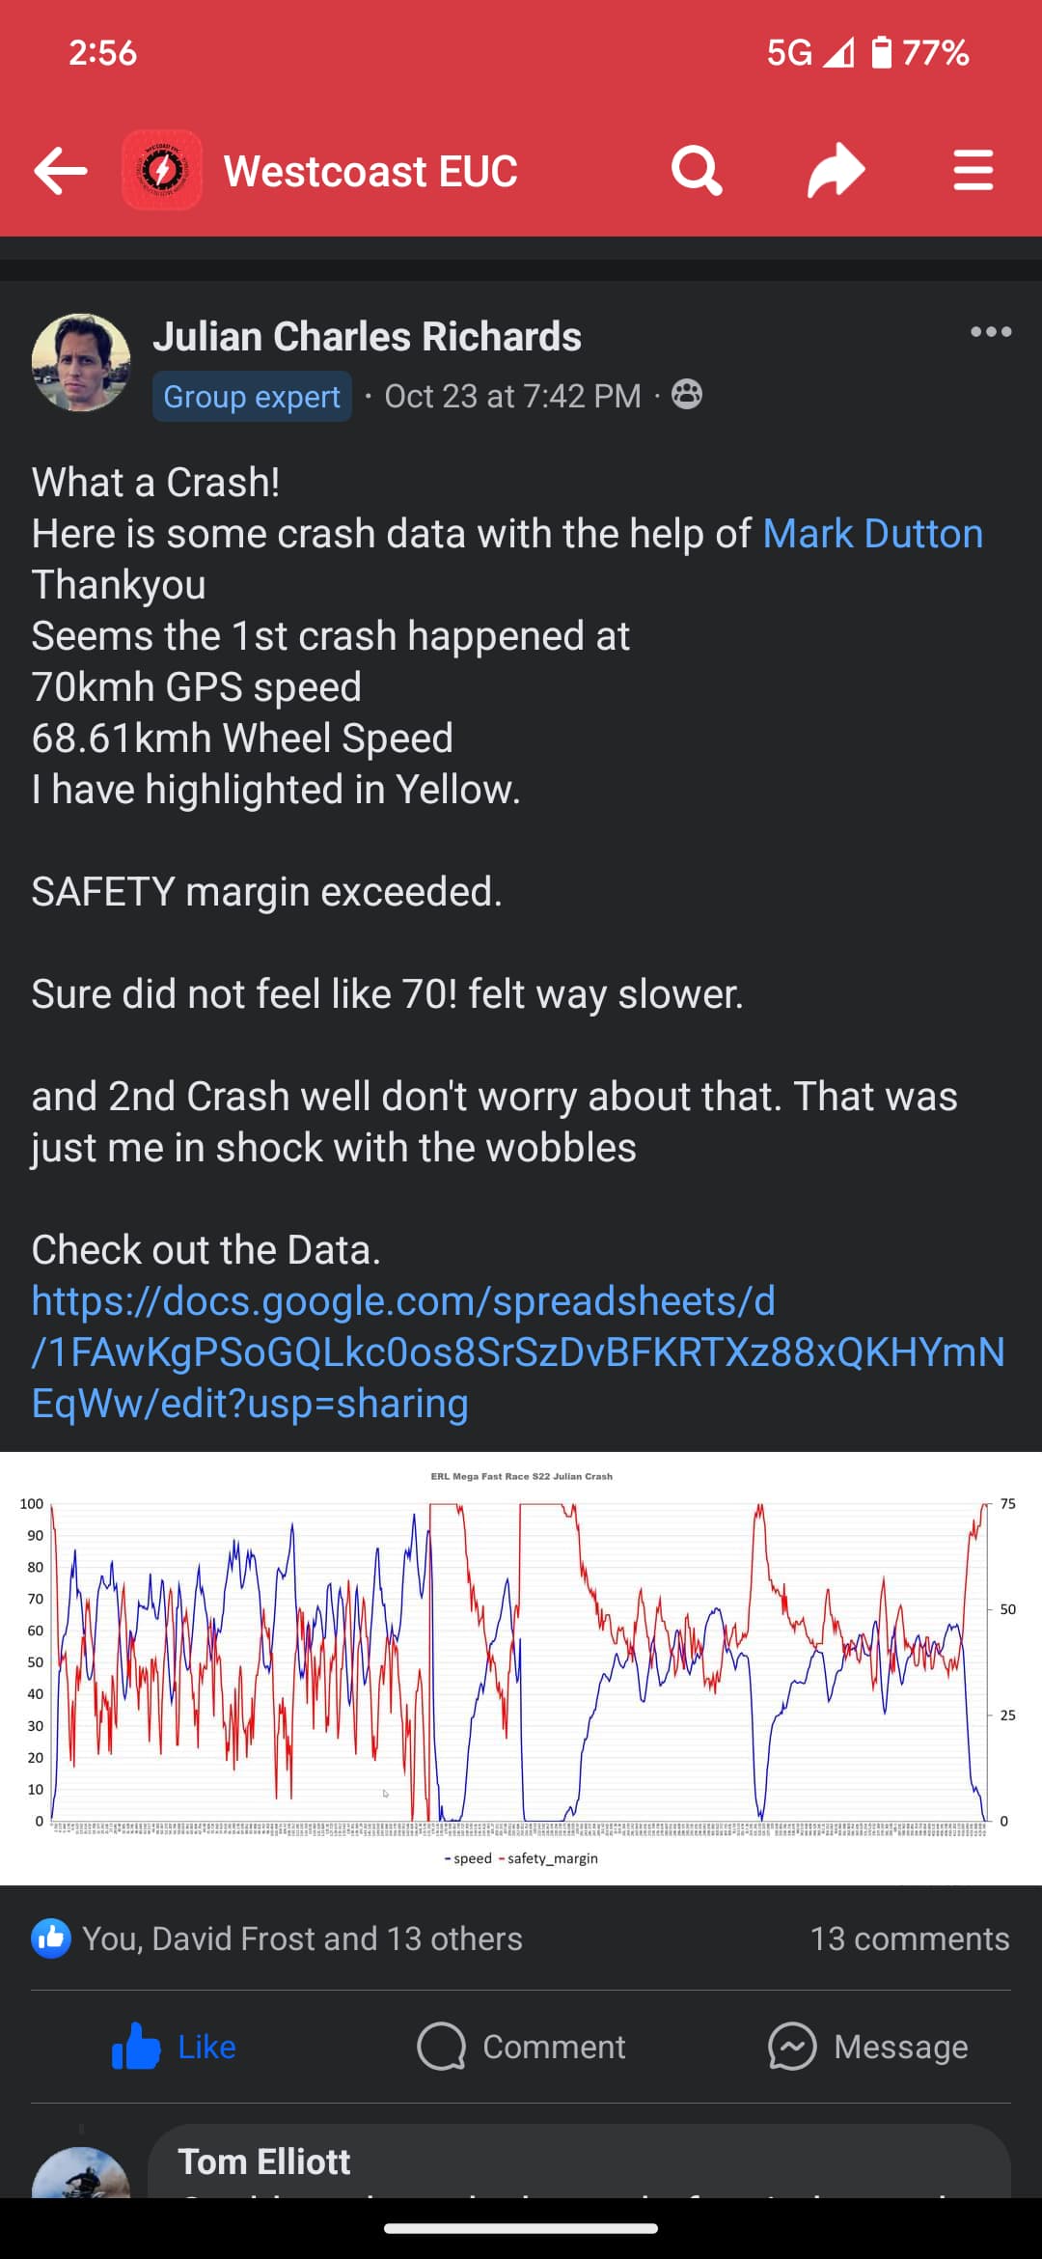Viewport: 1042px width, 2259px height.
Task: Open the Westcoast EUC group logo
Action: 162,171
